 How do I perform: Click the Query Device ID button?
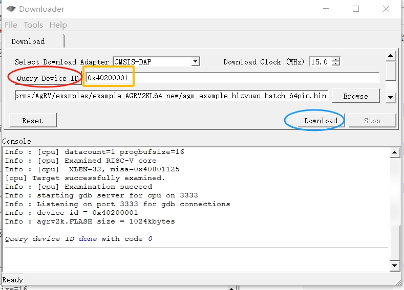pyautogui.click(x=48, y=78)
